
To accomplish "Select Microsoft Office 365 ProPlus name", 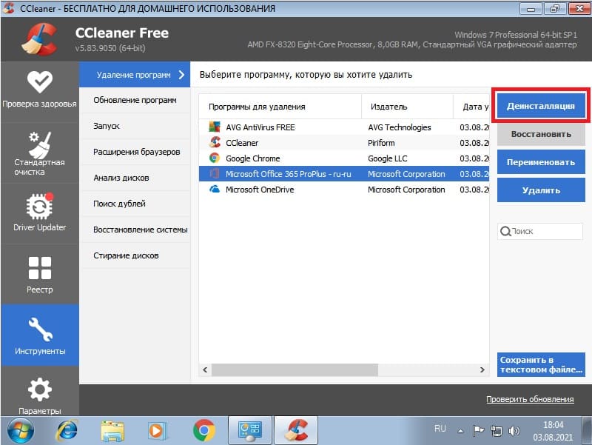I will 289,174.
